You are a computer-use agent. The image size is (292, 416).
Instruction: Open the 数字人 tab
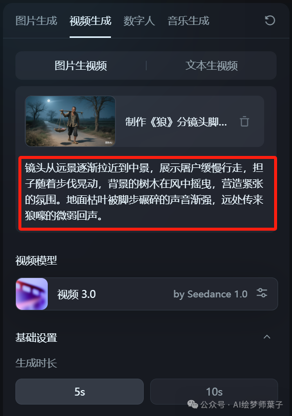click(139, 21)
